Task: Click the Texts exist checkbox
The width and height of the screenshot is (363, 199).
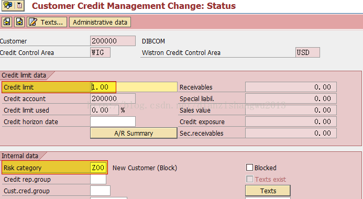Action: [x=249, y=179]
